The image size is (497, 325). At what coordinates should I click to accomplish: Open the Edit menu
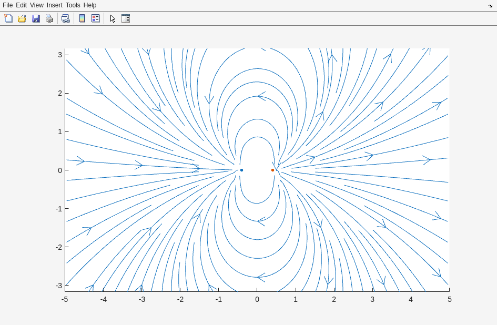pyautogui.click(x=21, y=5)
